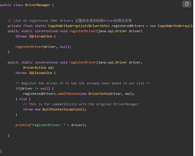Click the 'addIfAbsent' method call
195x156 pixels.
pyautogui.click(x=68, y=94)
